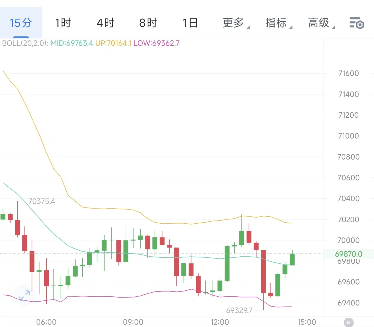Click the LOW:69362.7 value
The image size is (374, 327).
point(156,43)
